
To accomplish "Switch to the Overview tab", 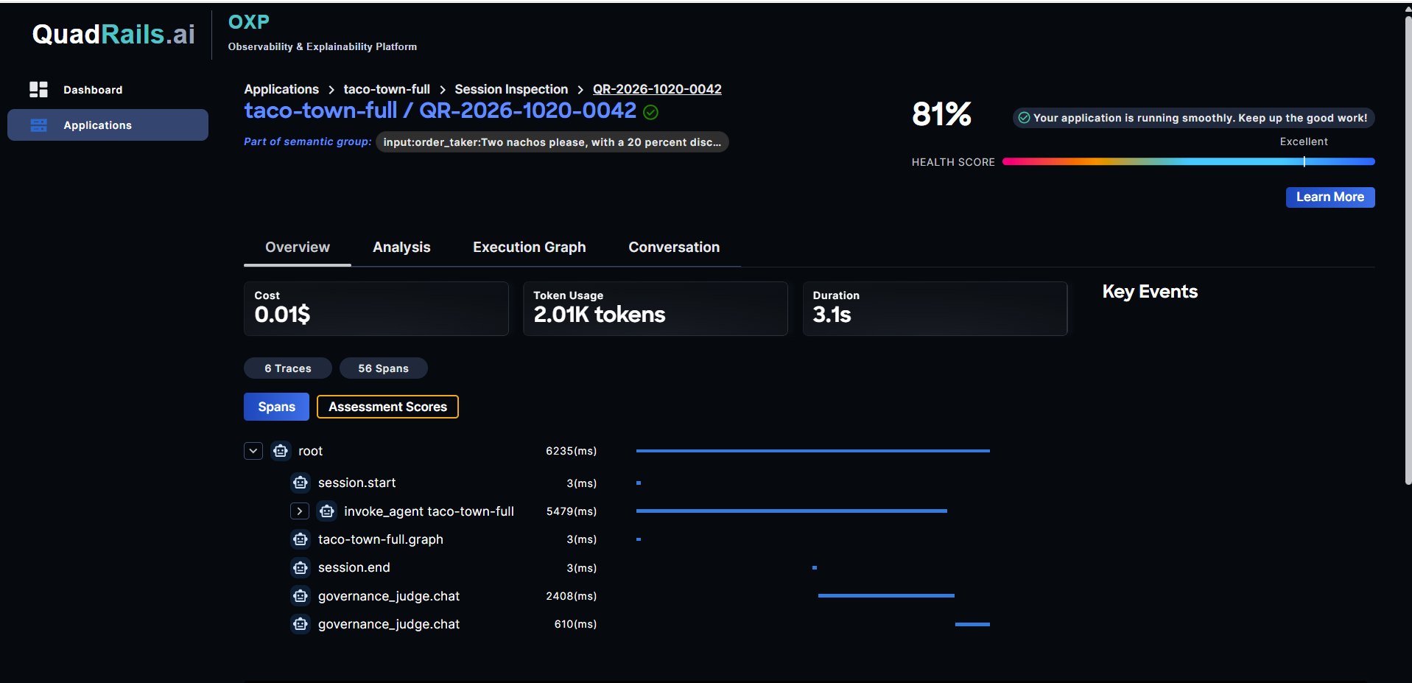I will click(298, 248).
